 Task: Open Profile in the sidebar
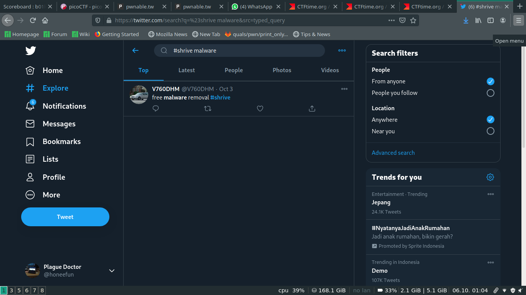click(x=45, y=177)
